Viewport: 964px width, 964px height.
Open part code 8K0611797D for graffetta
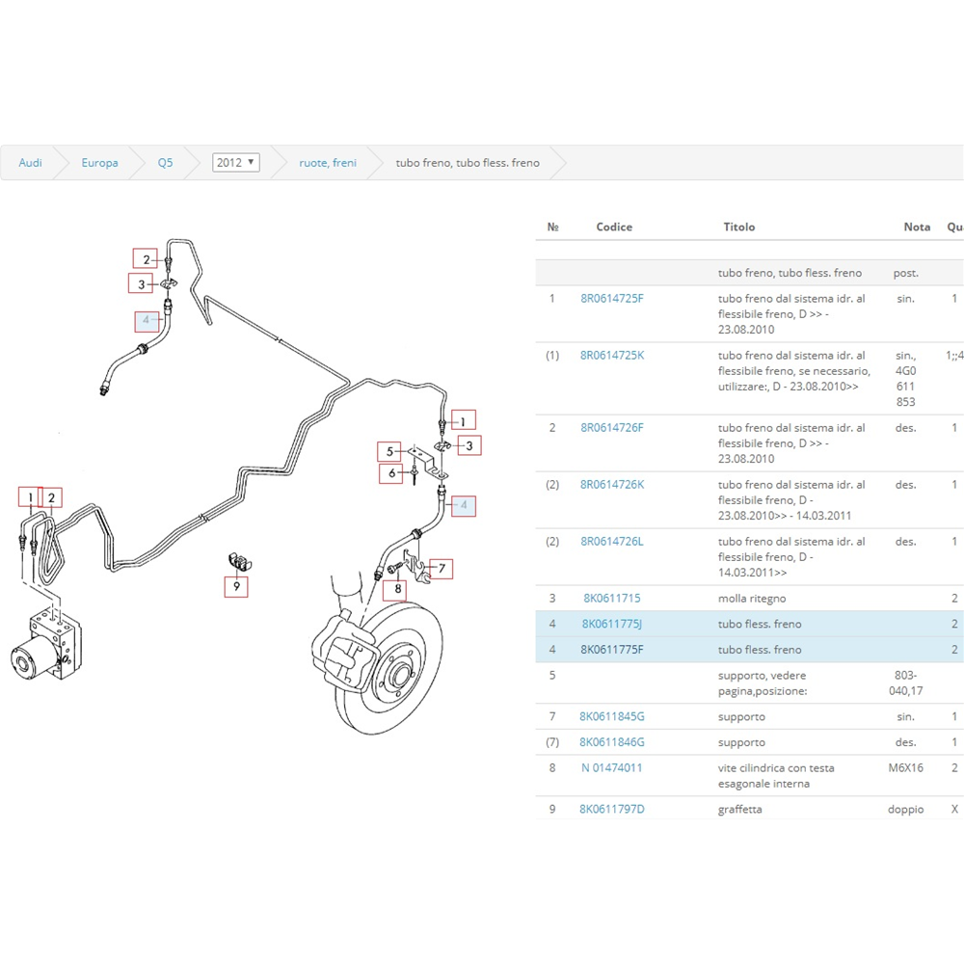click(x=611, y=810)
